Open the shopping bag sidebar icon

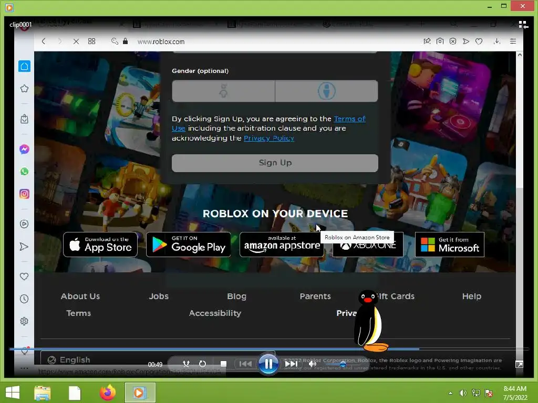coord(24,119)
